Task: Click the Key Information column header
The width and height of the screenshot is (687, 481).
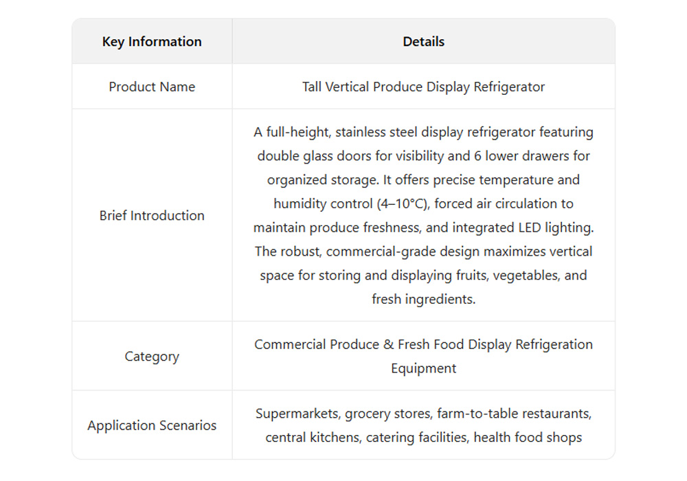Action: 152,41
